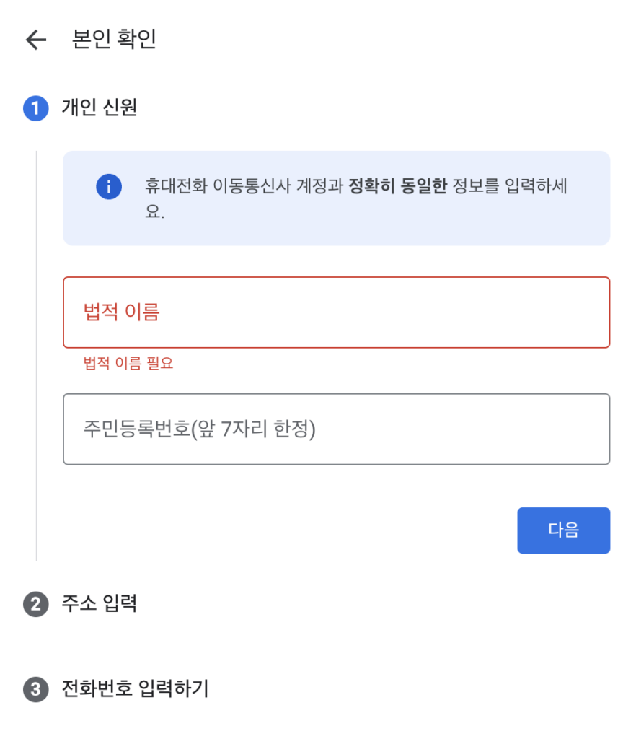This screenshot has height=739, width=636.
Task: Click the step 2 number badge
Action: 35,604
